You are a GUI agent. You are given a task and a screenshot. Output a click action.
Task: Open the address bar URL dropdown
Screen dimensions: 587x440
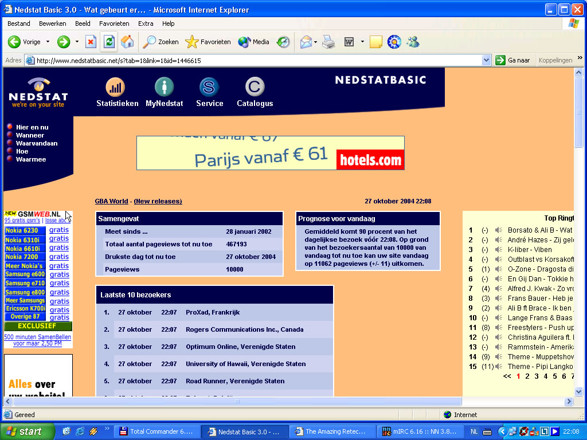coord(486,60)
